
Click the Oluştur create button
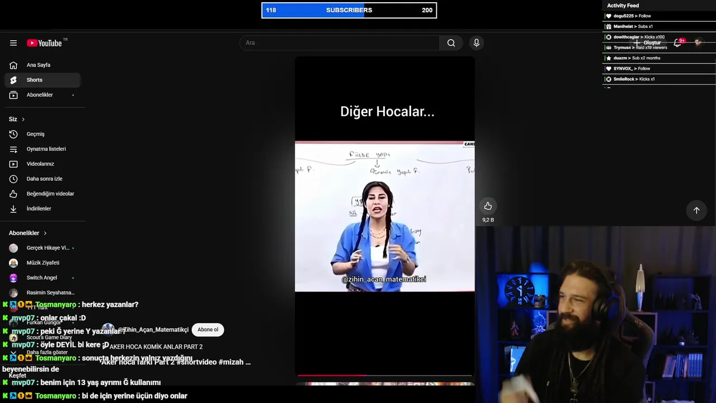647,43
